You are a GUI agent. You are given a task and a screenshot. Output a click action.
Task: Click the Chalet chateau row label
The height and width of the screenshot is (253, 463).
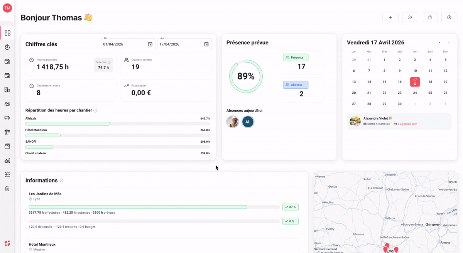point(35,153)
